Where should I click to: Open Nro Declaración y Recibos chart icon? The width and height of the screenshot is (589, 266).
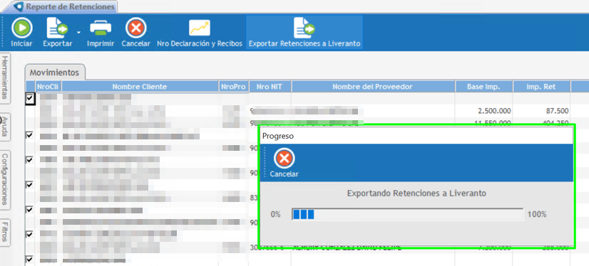(x=200, y=28)
